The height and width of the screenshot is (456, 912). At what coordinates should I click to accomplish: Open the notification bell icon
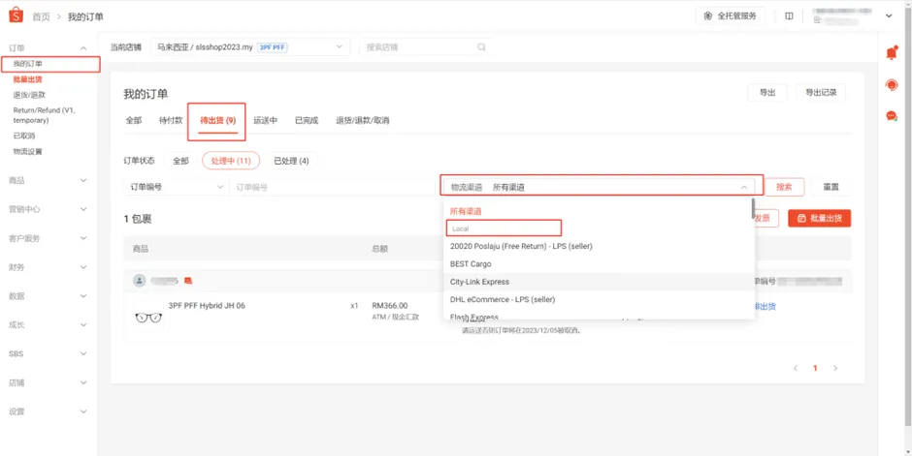click(891, 53)
